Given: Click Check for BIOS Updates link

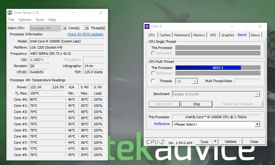Looking at the screenshot, I should coord(85,34).
